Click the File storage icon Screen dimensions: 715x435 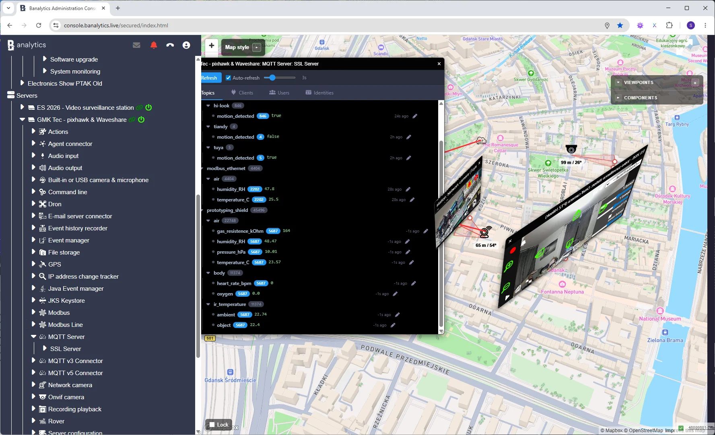43,252
